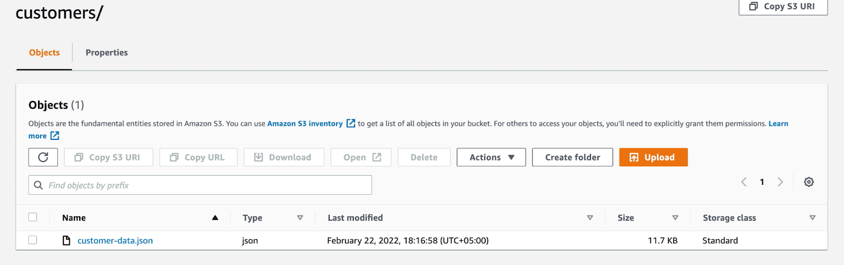Sort by Name column ascending arrow
The image size is (844, 265).
point(215,217)
